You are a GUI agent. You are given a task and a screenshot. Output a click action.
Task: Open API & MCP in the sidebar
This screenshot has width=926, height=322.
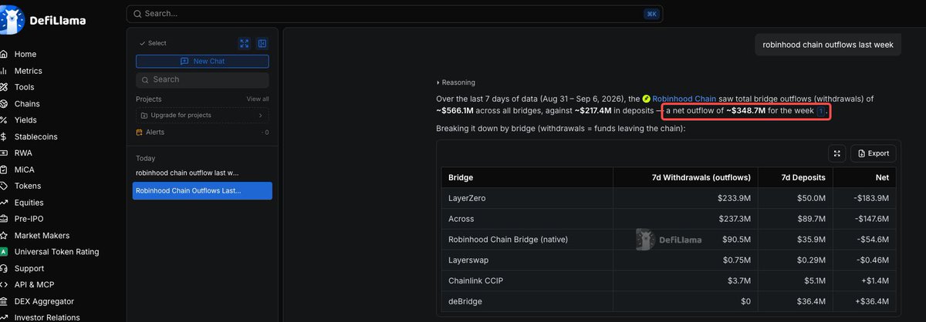[x=34, y=285]
